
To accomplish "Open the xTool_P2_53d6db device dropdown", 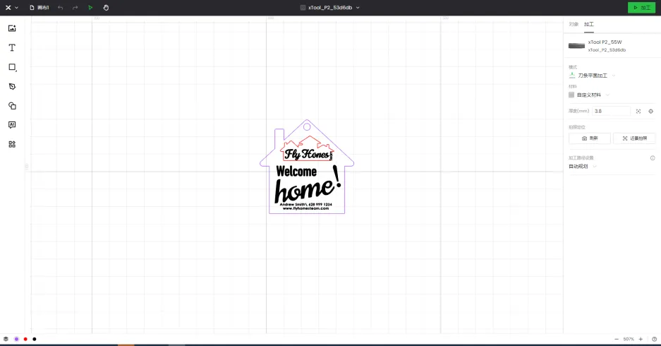I will [330, 8].
